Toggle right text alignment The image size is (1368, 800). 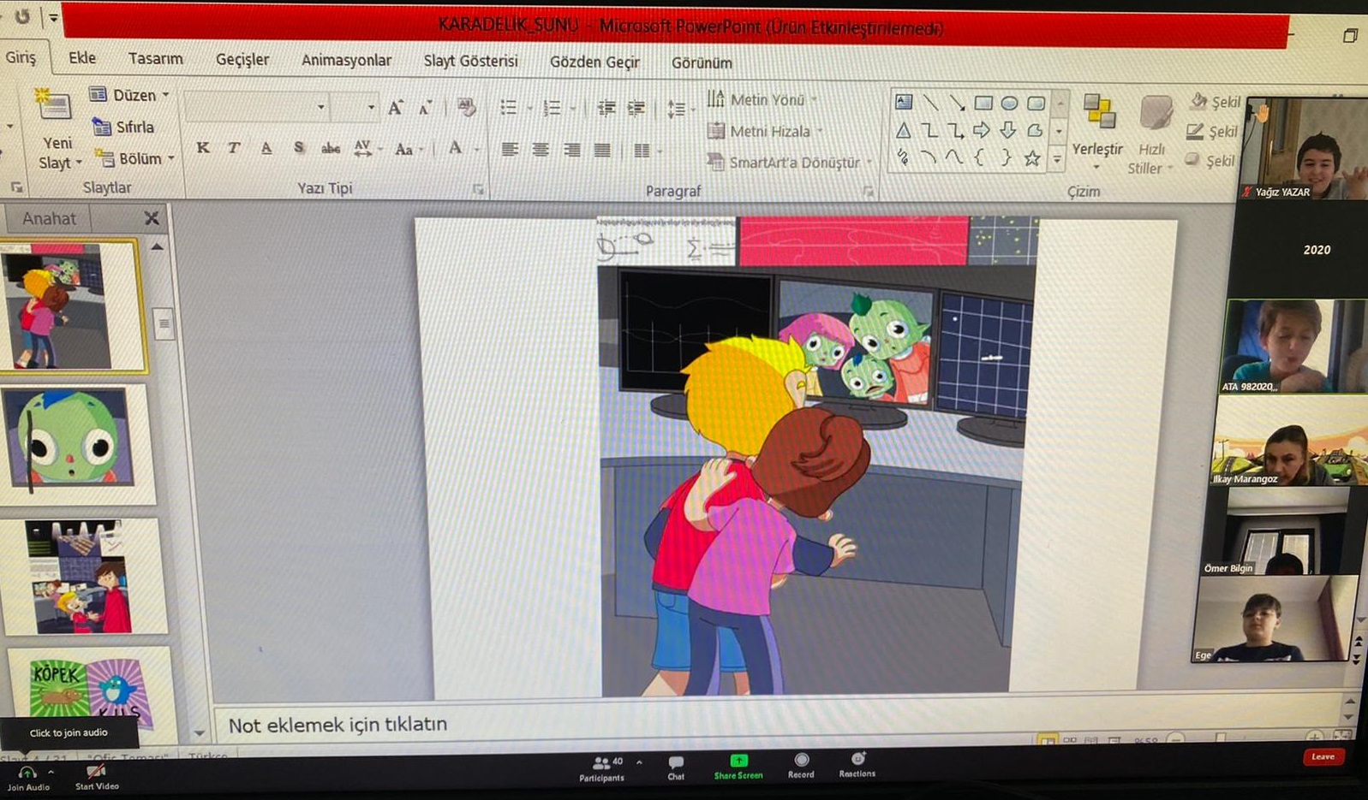(x=571, y=151)
